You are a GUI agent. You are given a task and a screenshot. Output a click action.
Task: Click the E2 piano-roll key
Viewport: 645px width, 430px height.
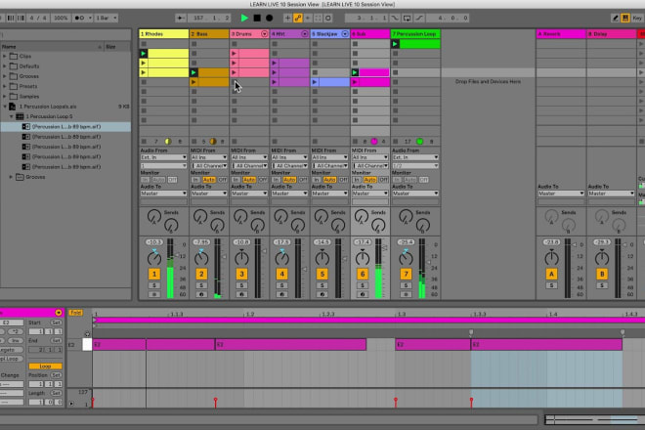(87, 344)
